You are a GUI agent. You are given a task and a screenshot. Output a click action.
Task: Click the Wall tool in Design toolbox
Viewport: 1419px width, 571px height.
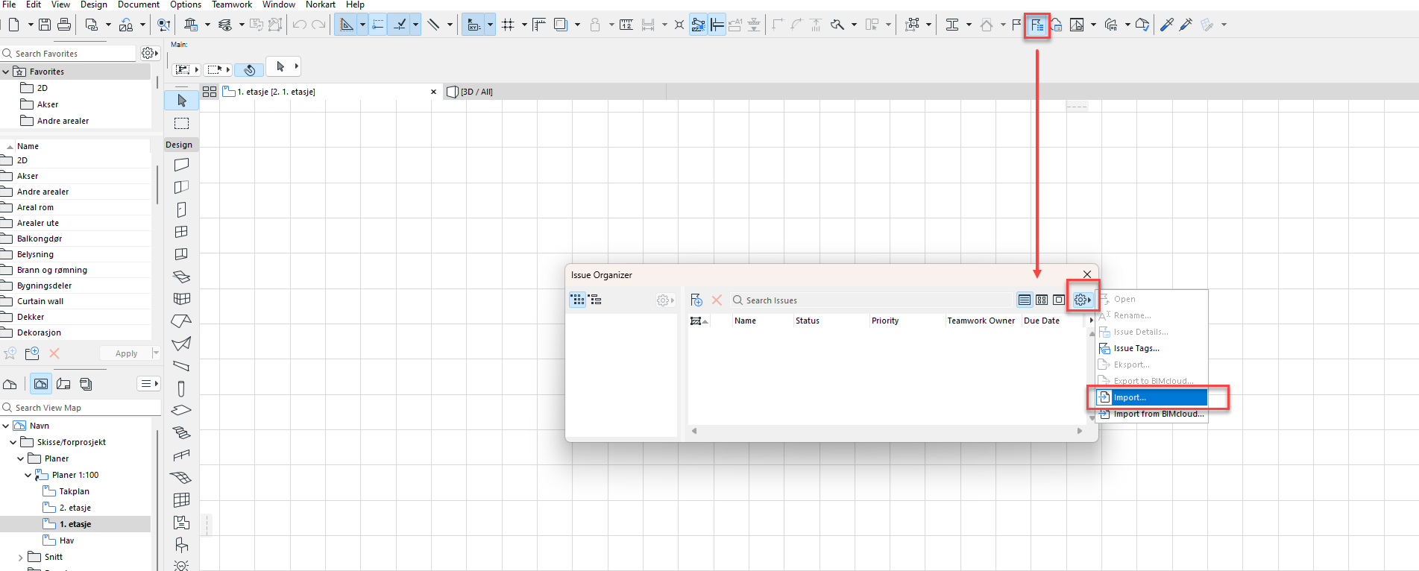pos(181,165)
